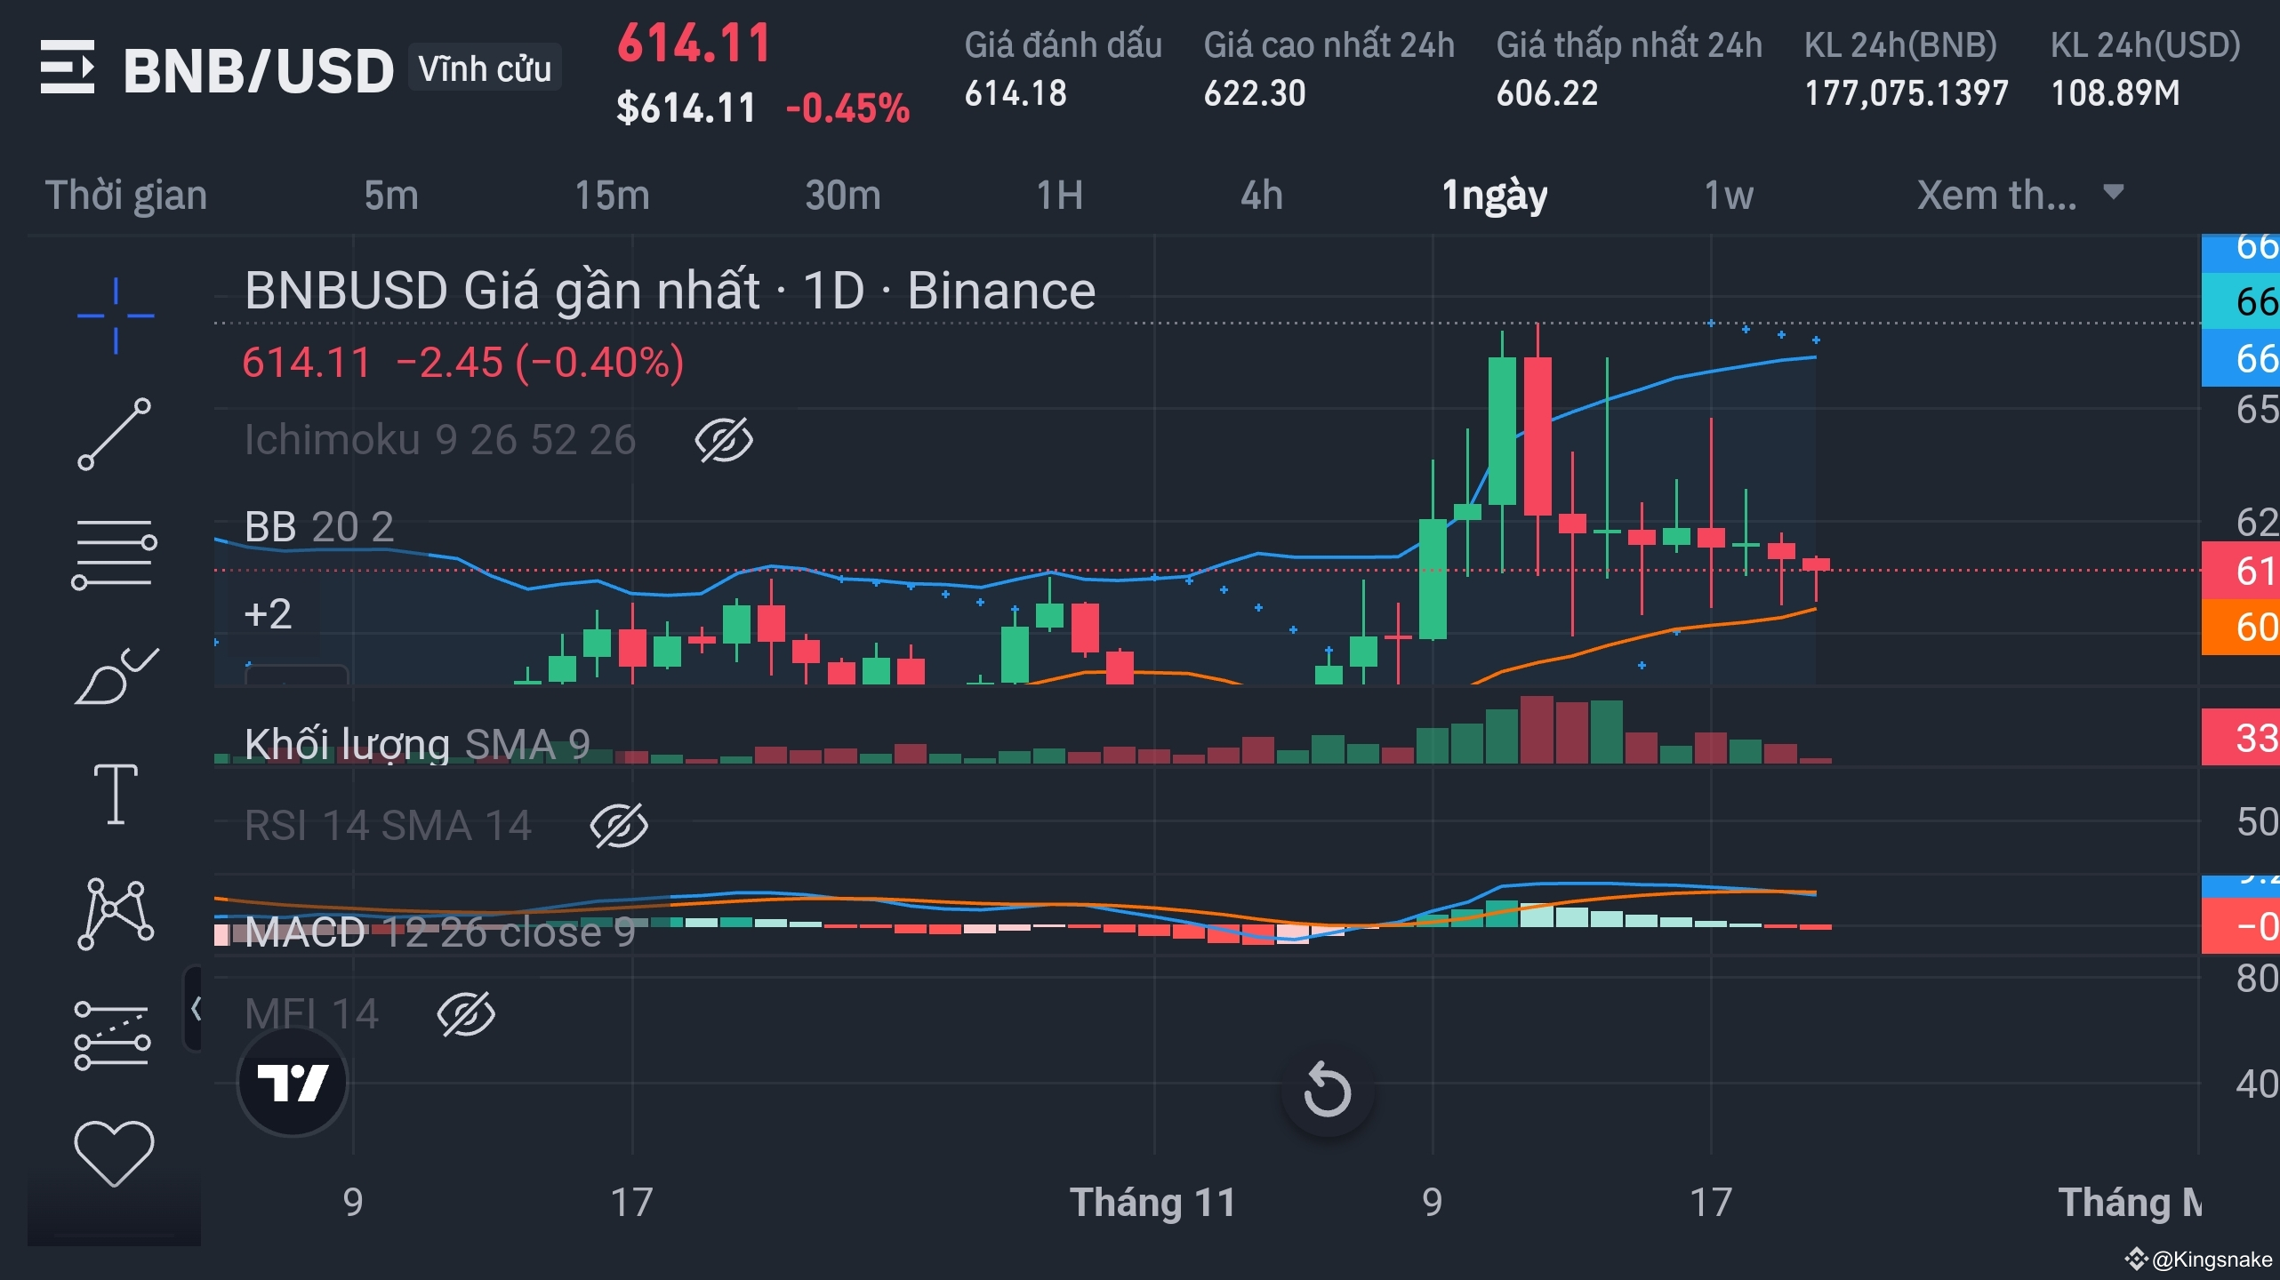Click the Vĩnh cửu perpetual label
The image size is (2280, 1280).
point(485,68)
